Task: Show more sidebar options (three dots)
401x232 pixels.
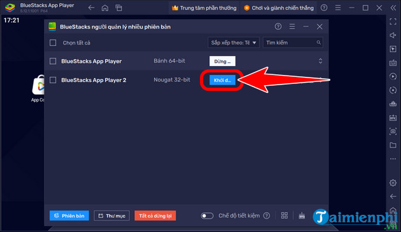Action: 393,159
